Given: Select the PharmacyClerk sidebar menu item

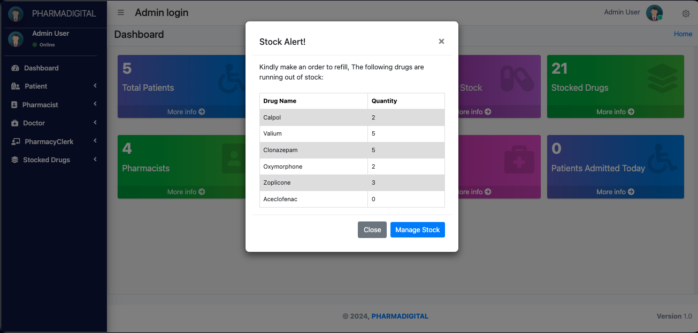Looking at the screenshot, I should point(53,142).
